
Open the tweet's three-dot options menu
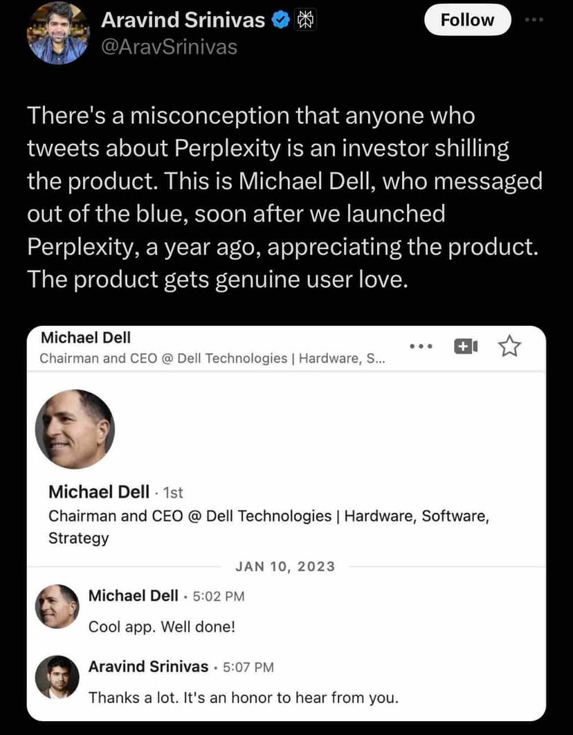click(x=534, y=19)
